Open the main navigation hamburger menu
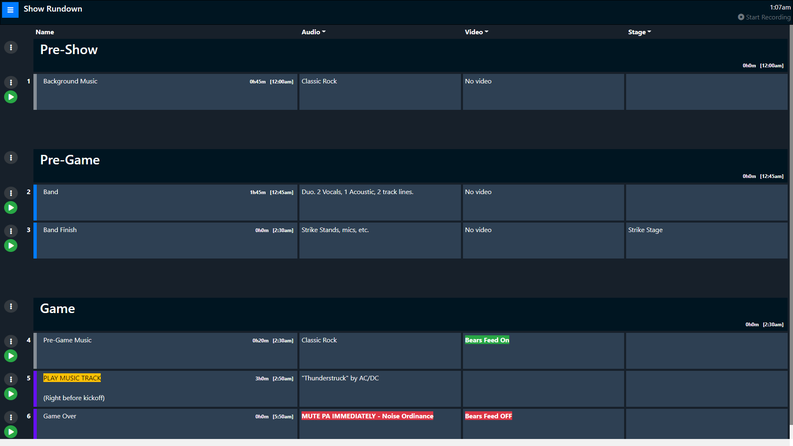The height and width of the screenshot is (446, 793). pos(10,9)
